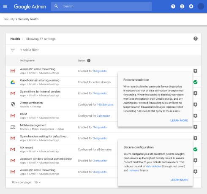
Task: Open the malware link
Action: [133, 170]
